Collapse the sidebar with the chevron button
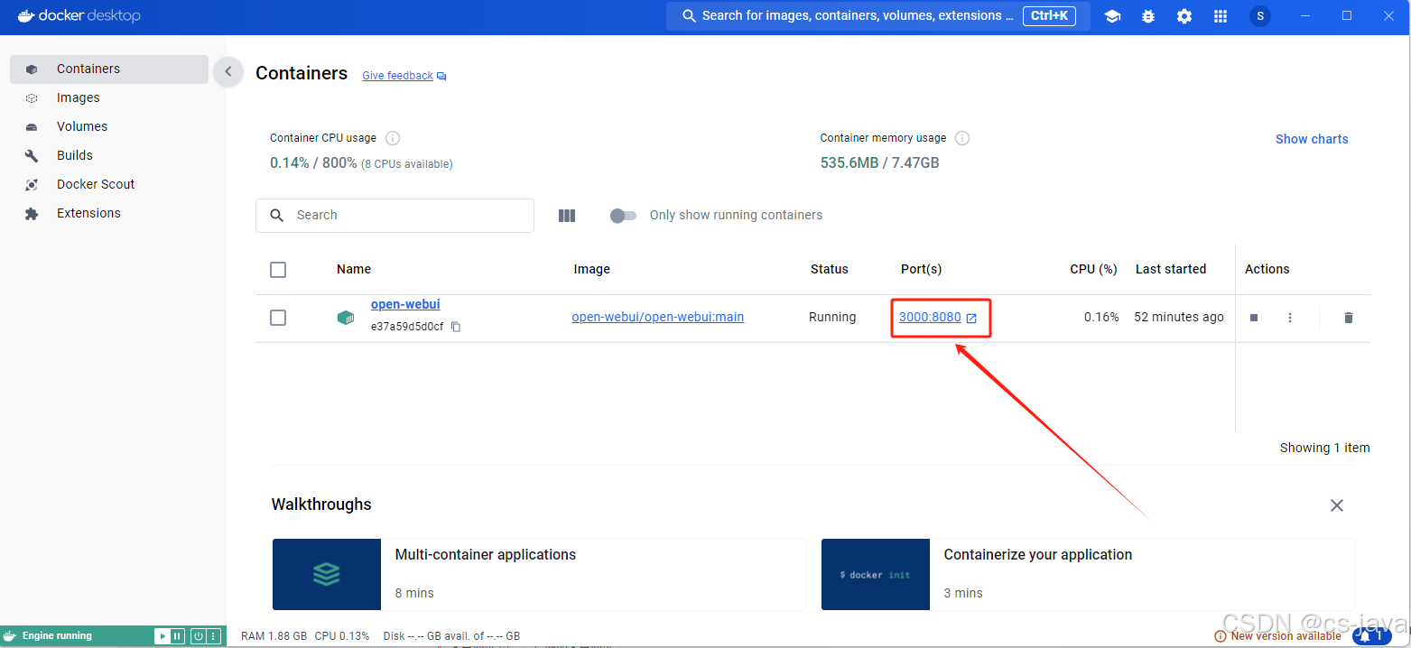This screenshot has height=648, width=1411. point(228,71)
